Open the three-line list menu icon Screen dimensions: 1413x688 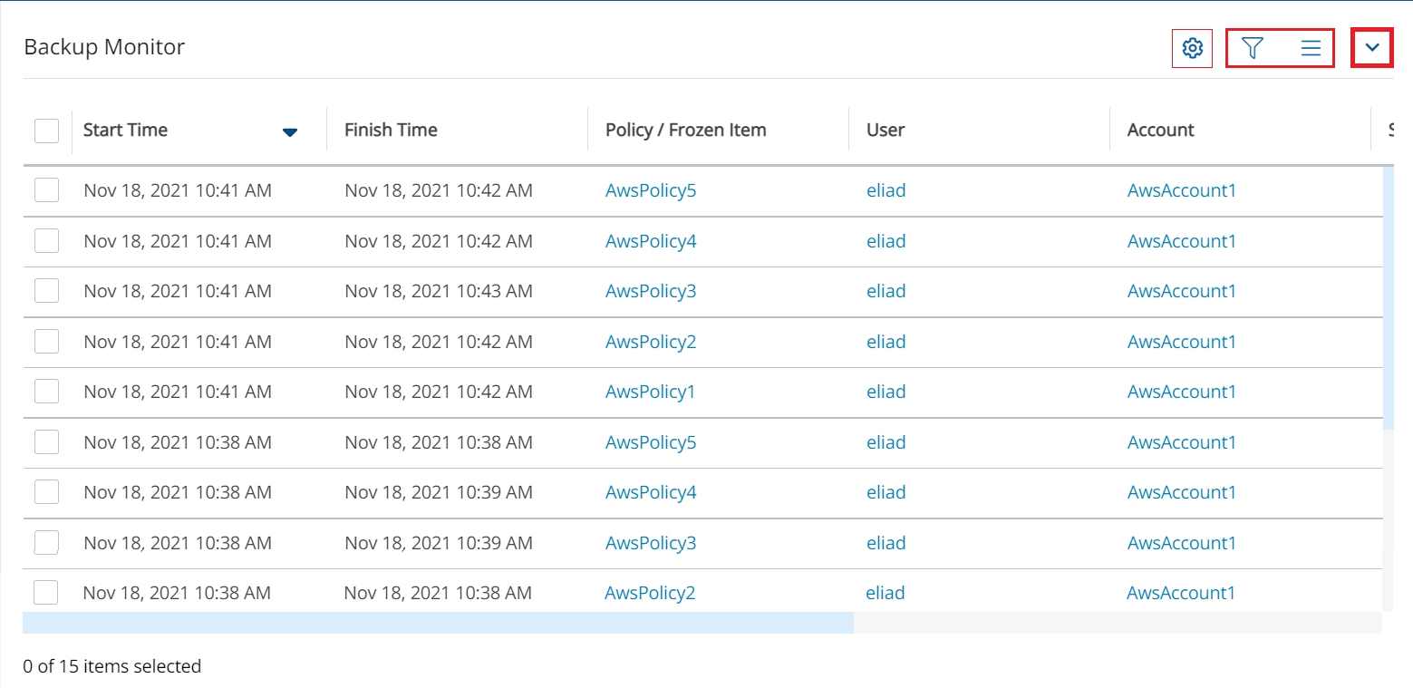[1310, 48]
